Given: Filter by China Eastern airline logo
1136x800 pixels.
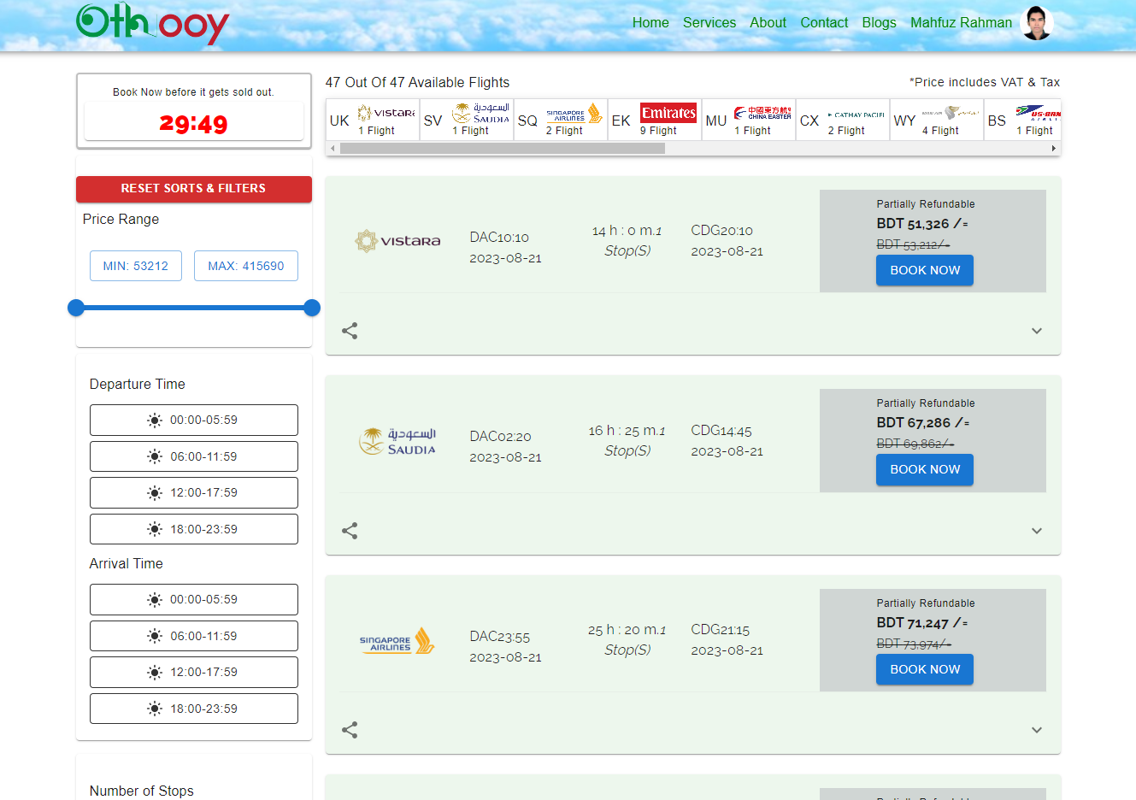Looking at the screenshot, I should click(762, 113).
